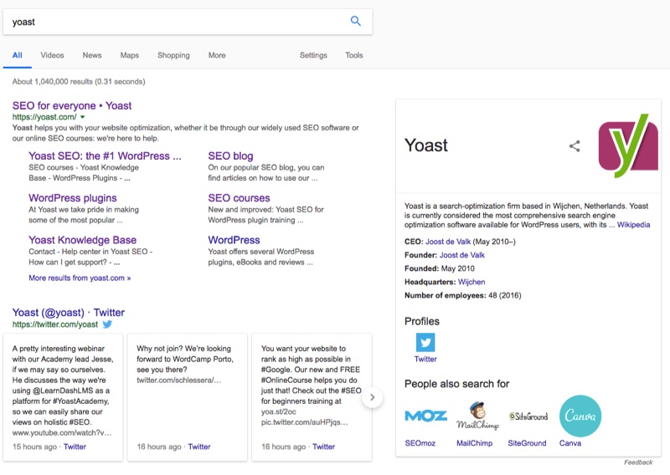
Task: Click the Yoast title in knowledge panel
Action: click(x=426, y=146)
